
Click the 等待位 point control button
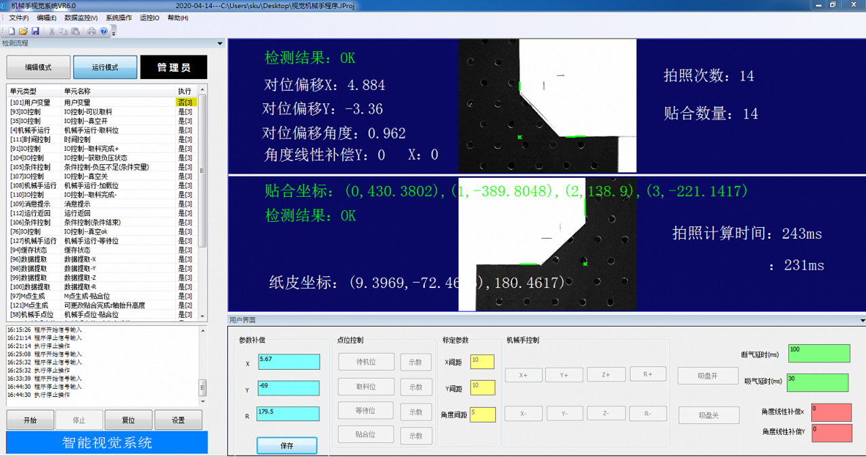pos(366,411)
